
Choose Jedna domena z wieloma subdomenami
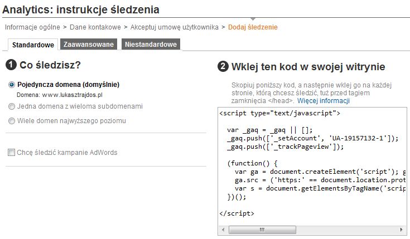point(12,106)
